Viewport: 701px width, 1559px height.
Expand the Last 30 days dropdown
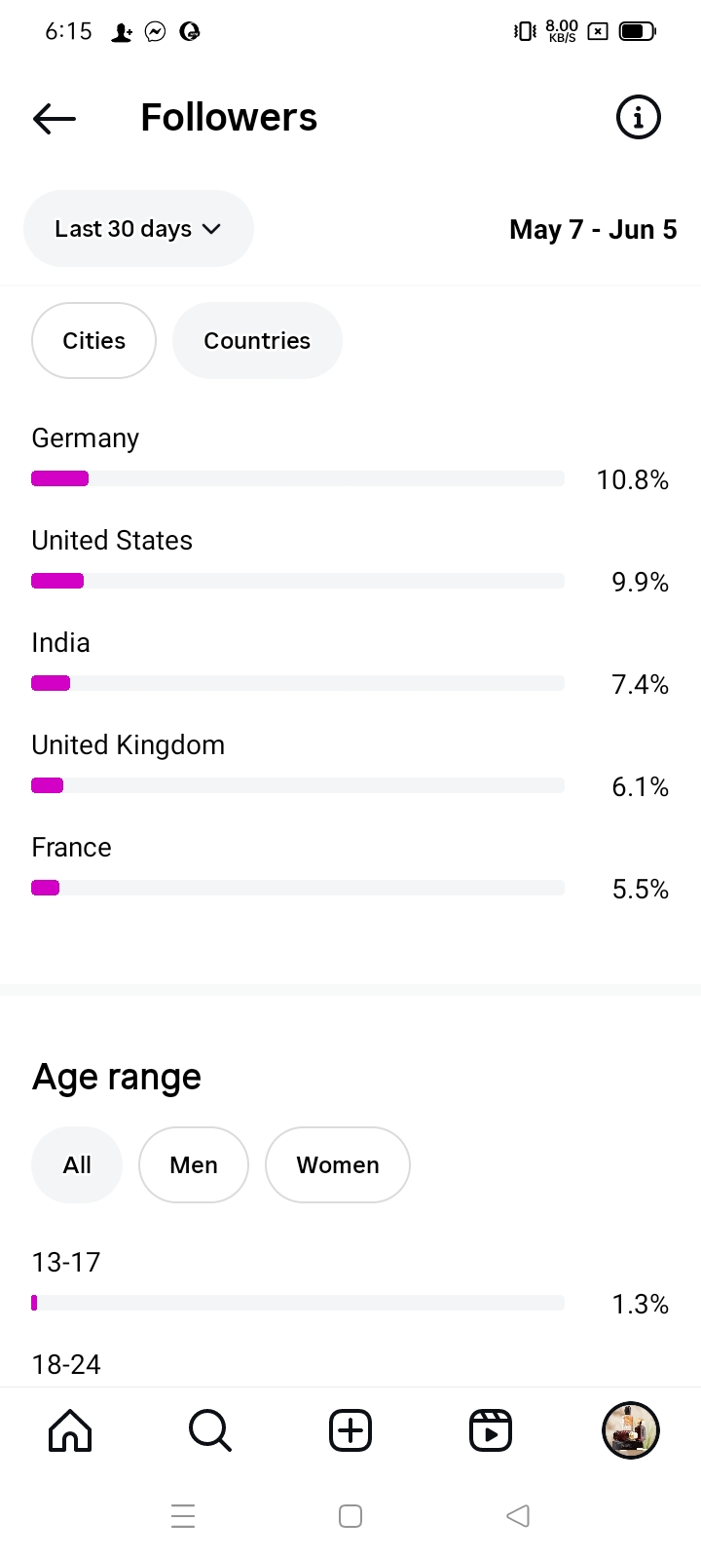(138, 229)
